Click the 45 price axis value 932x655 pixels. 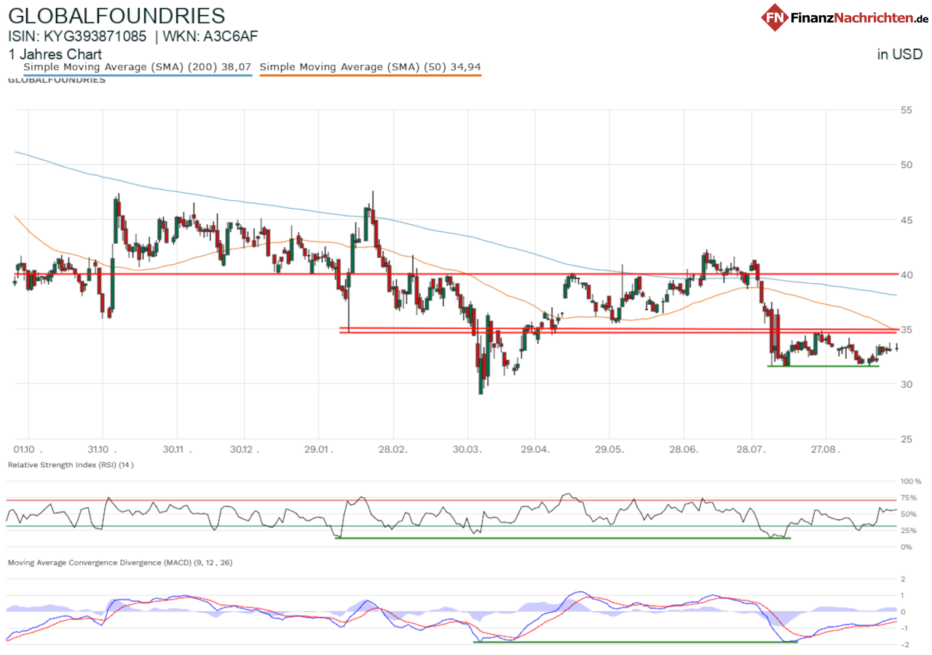tap(907, 220)
